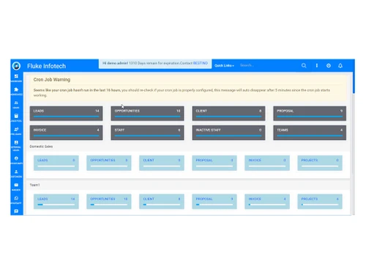Image resolution: width=366 pixels, height=275 pixels.
Task: Open the smiley face sidebar icon
Action: (16, 158)
